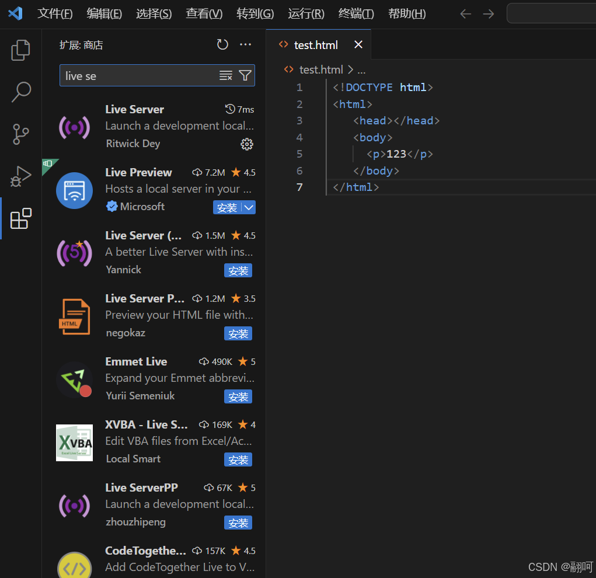Install the Live Preview extension
Image resolution: width=596 pixels, height=578 pixels.
point(227,207)
